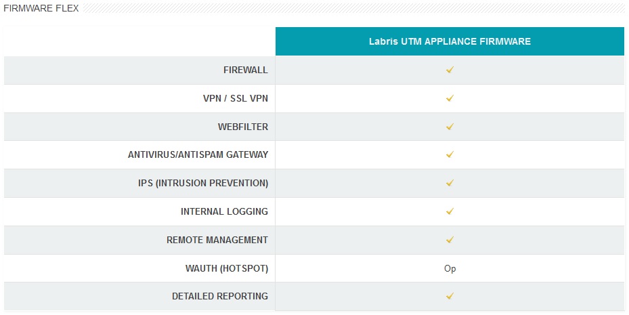Click the INTERNAL LOGGING checkmark
The width and height of the screenshot is (629, 315).
tap(450, 211)
